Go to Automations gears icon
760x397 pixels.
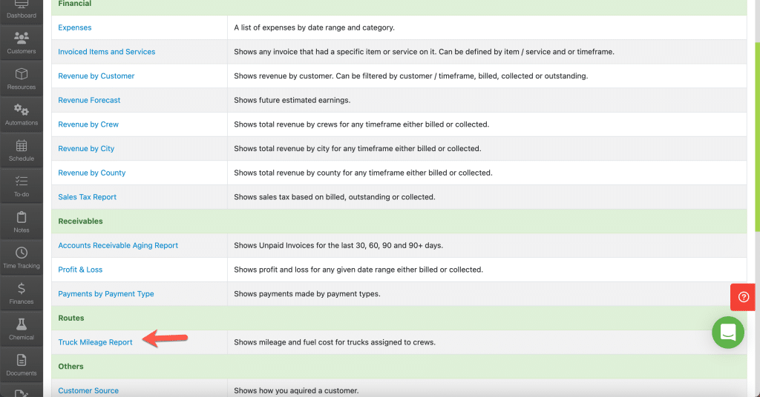tap(22, 110)
